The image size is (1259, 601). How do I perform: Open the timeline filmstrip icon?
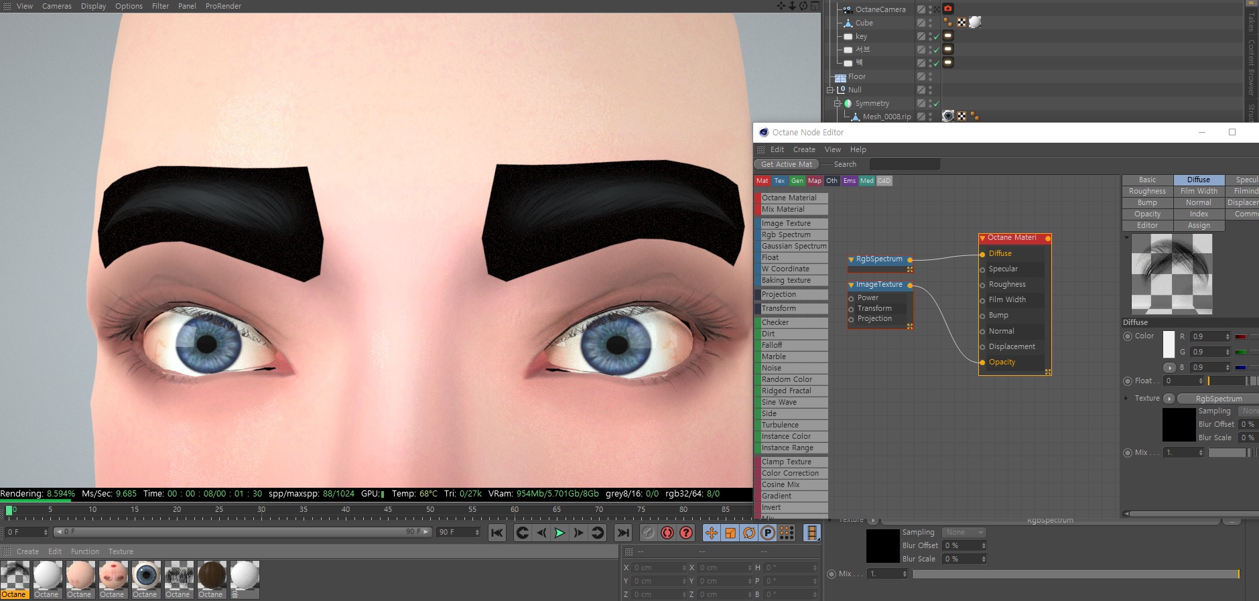coord(812,533)
